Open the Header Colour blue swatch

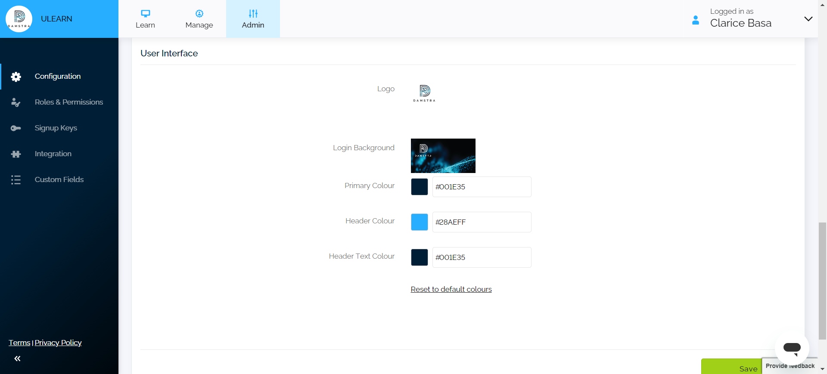point(419,222)
